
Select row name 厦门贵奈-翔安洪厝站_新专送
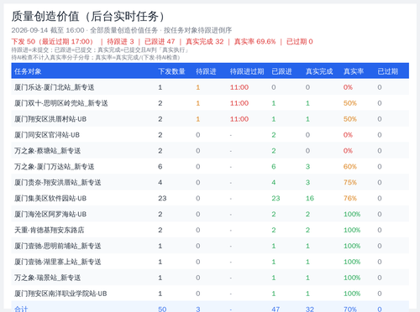click(x=58, y=183)
